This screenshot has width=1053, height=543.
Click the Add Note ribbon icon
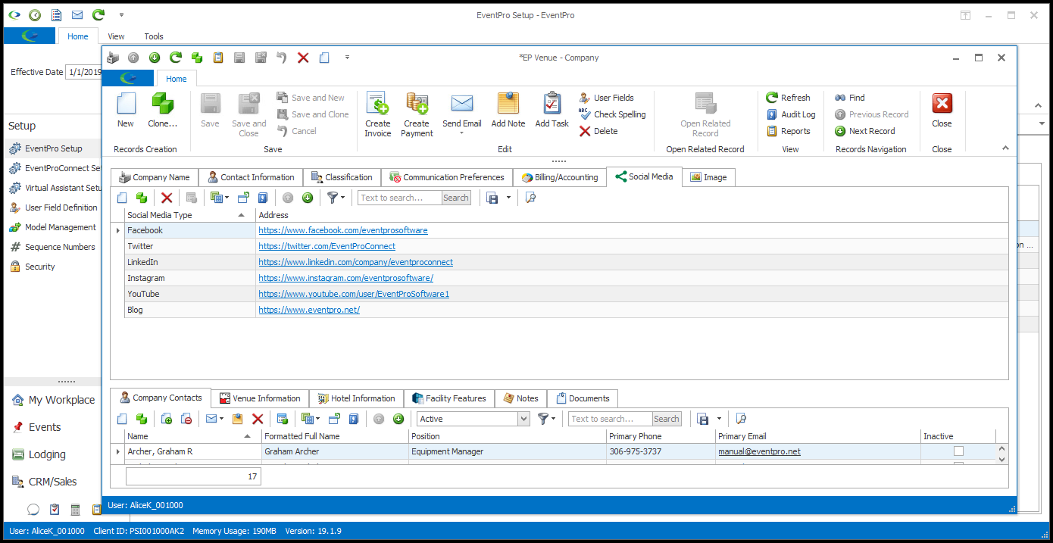tap(508, 110)
